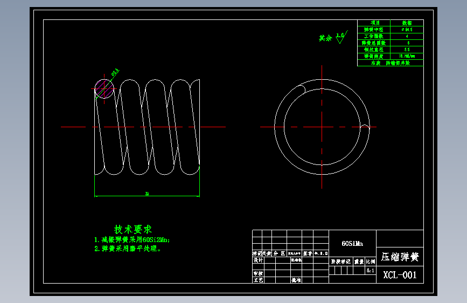467x303 pixels.
Task: Click the 1.6 surface roughness symbol
Action: (341, 37)
